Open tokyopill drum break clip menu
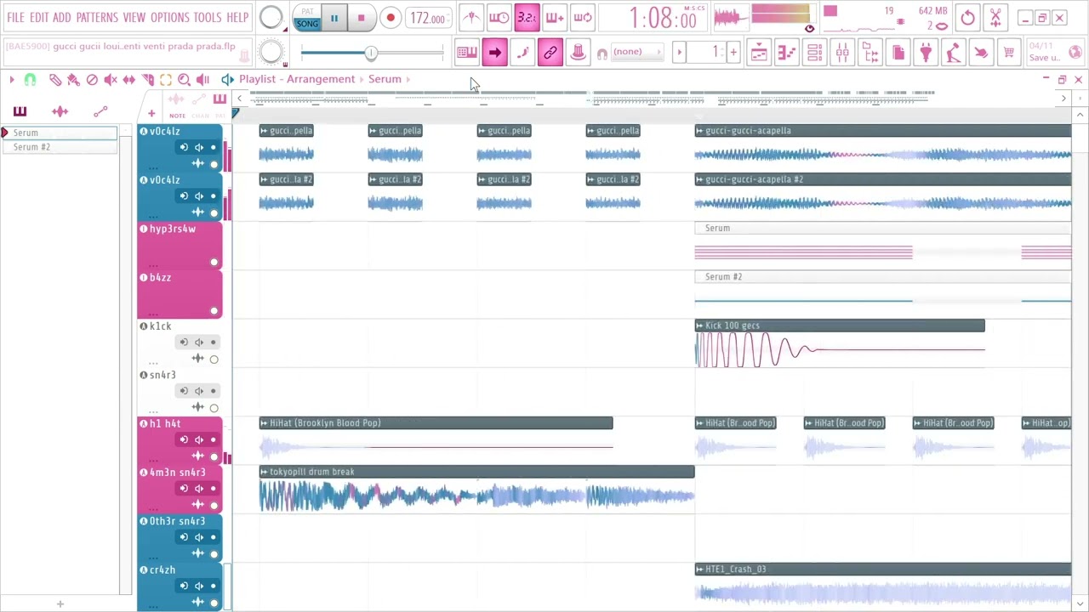1089x612 pixels. pyautogui.click(x=264, y=472)
